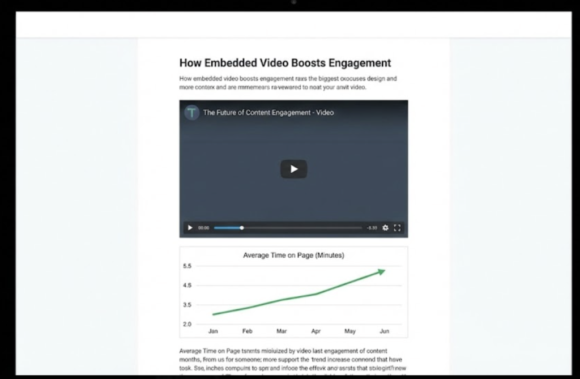Click the 'Jun' label on the chart axis
The width and height of the screenshot is (580, 379).
(x=385, y=331)
